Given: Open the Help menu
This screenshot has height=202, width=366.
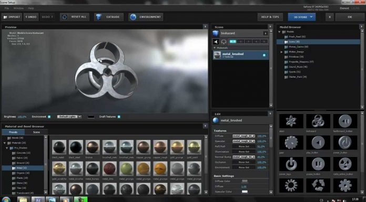Looking at the screenshot, I should coord(31,8).
